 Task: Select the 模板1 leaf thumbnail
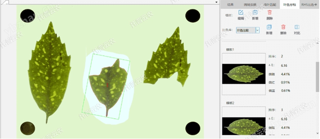(x=244, y=74)
